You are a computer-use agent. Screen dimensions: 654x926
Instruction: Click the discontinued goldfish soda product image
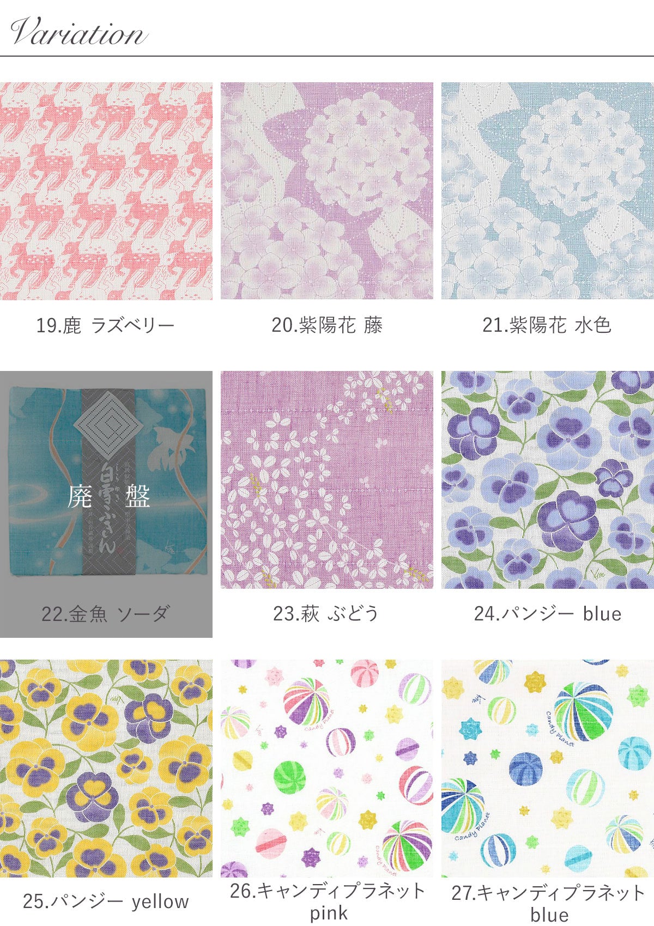106,479
